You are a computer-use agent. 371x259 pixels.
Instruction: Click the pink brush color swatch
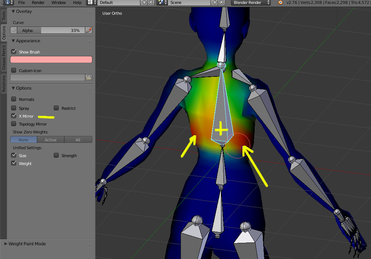51,60
